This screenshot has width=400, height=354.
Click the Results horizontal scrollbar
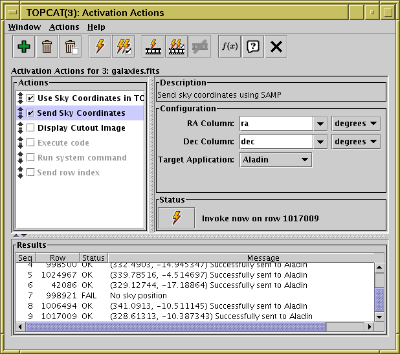(194, 326)
